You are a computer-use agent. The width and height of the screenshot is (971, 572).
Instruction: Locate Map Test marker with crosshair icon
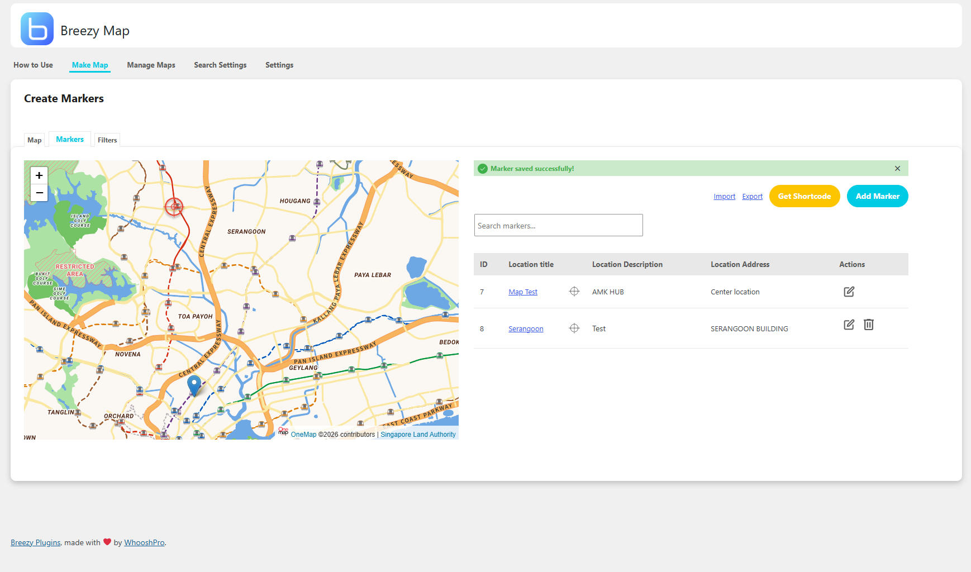click(x=574, y=292)
